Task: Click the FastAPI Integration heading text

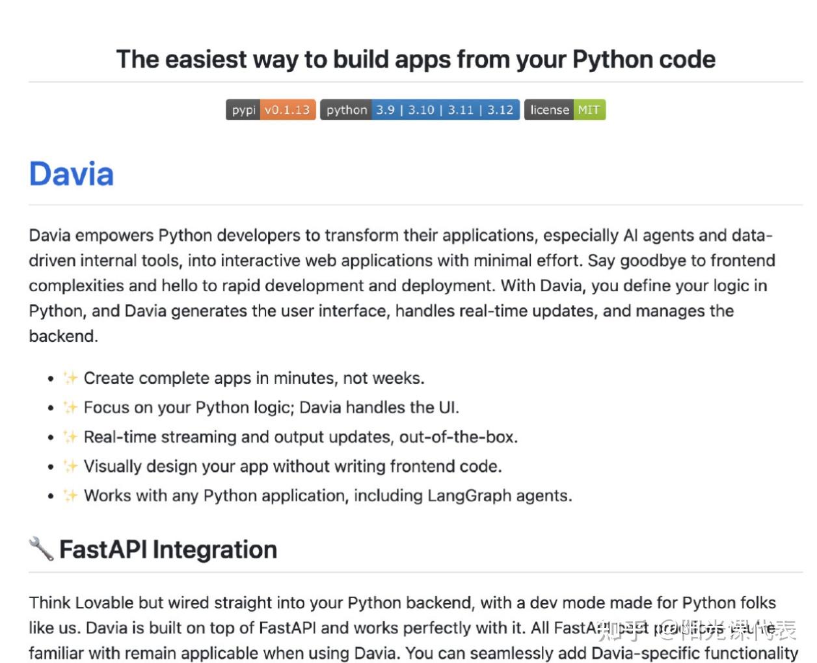Action: click(168, 550)
